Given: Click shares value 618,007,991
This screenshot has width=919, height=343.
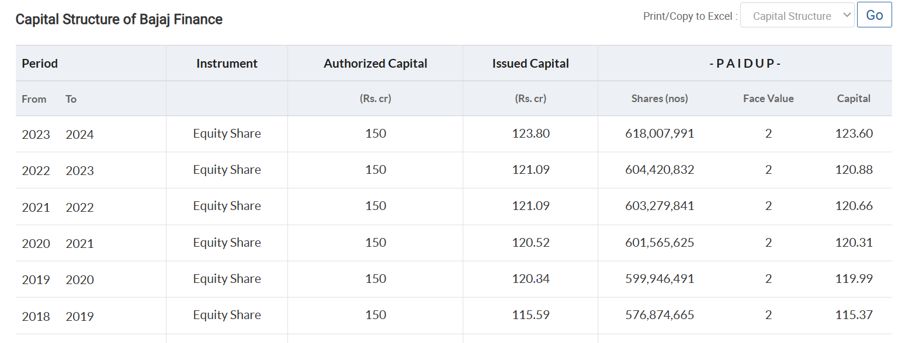Looking at the screenshot, I should 660,134.
